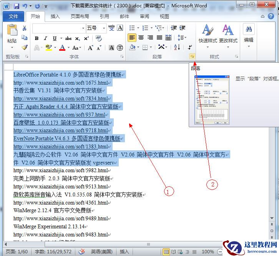The width and height of the screenshot is (279, 256).
Task: Click the Numbering list icon
Action: pyautogui.click(x=145, y=28)
